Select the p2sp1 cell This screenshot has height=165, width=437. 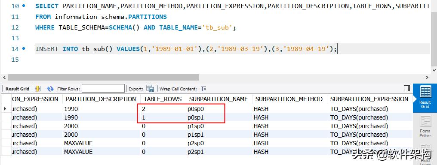coord(196,152)
